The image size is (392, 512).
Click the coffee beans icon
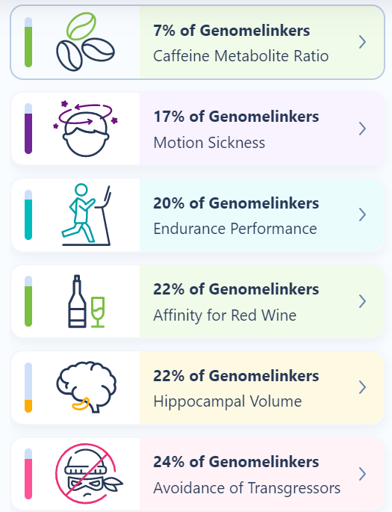pos(85,42)
